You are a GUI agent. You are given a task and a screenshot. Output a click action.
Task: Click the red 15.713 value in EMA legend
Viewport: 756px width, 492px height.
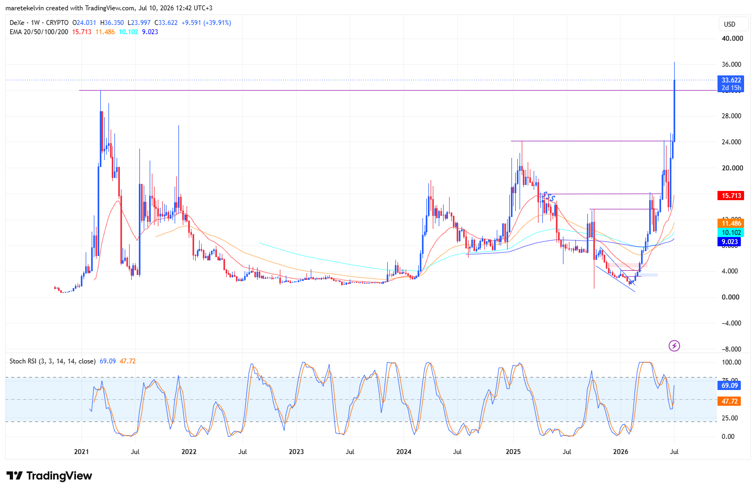pyautogui.click(x=81, y=32)
